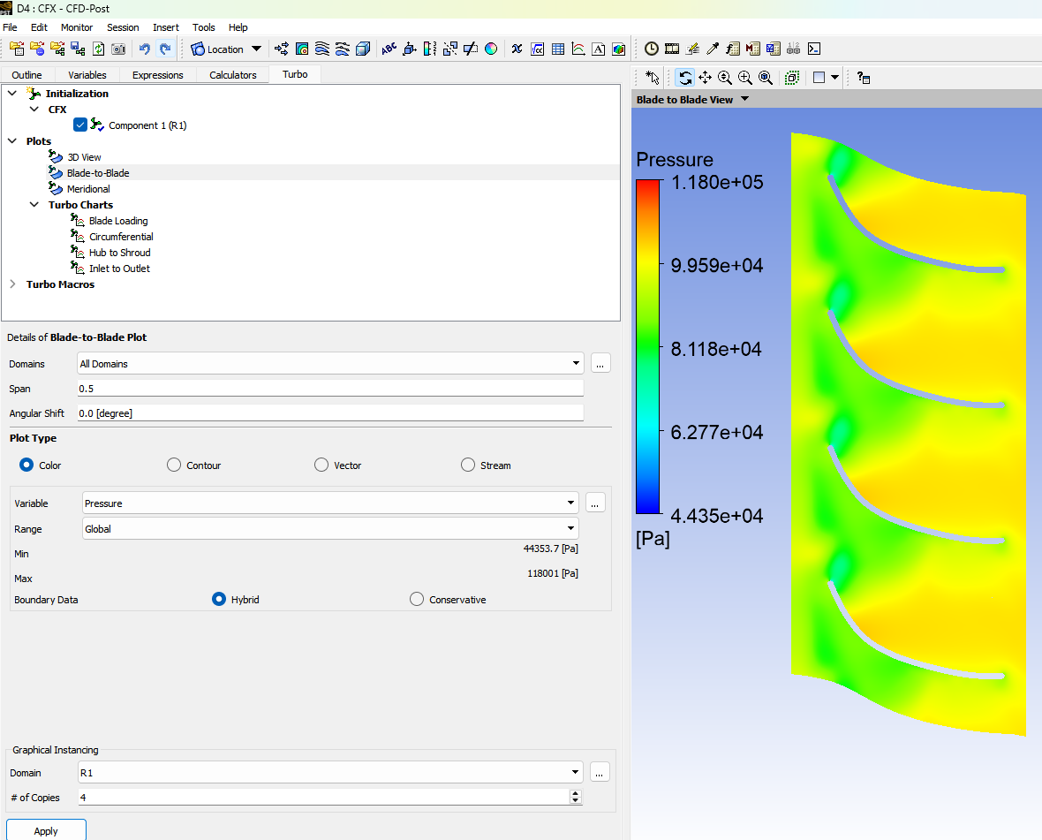Open the Insert menu
The image size is (1042, 840).
(166, 27)
